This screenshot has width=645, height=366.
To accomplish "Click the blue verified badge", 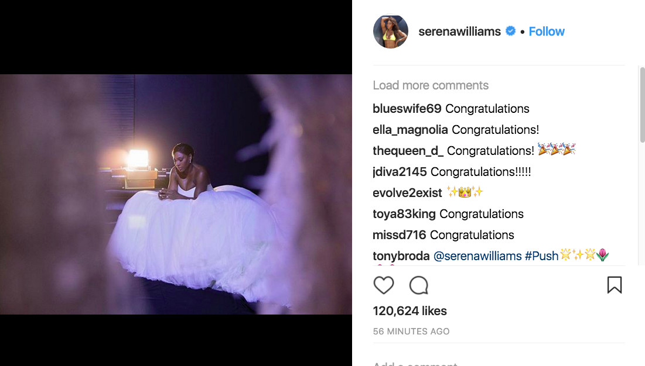I will point(511,32).
